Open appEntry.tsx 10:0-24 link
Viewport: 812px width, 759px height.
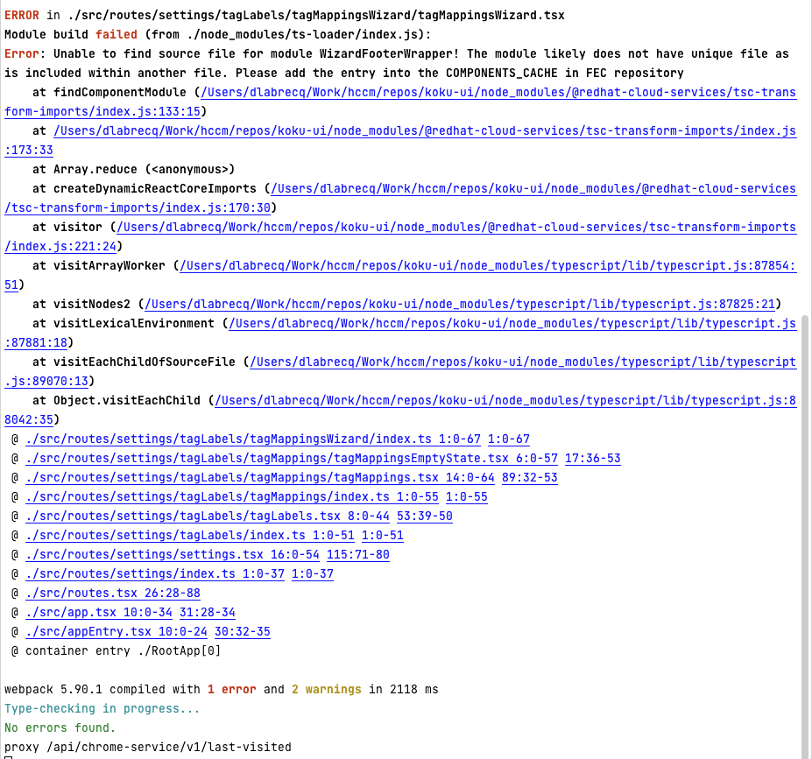pyautogui.click(x=116, y=632)
